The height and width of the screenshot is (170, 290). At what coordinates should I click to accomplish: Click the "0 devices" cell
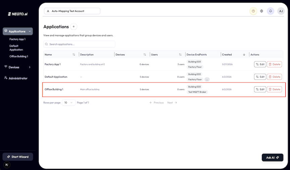(144, 64)
